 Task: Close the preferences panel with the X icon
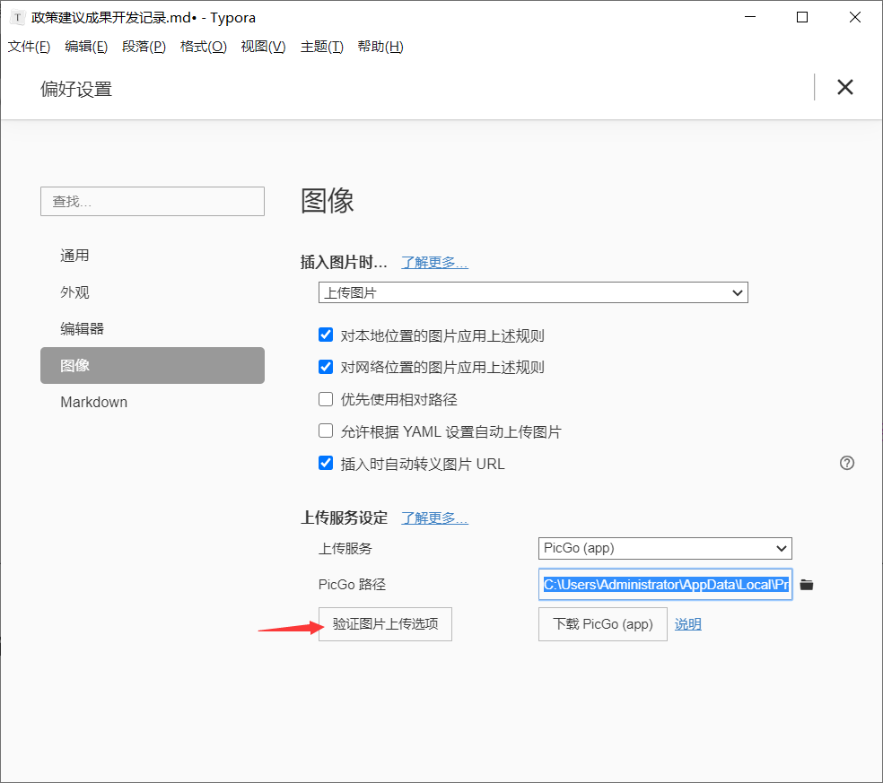844,87
